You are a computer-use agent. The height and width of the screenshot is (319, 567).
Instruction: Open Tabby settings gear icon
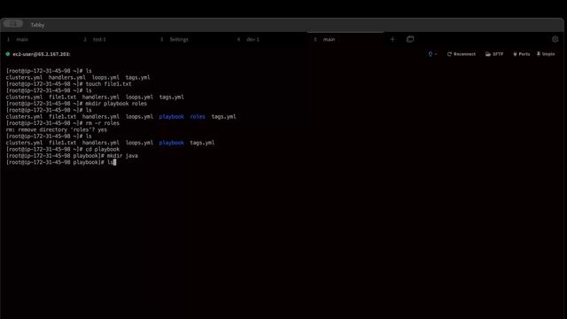pos(555,39)
